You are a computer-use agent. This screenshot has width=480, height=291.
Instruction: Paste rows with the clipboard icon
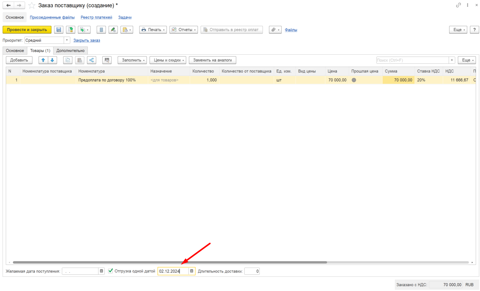(x=80, y=60)
